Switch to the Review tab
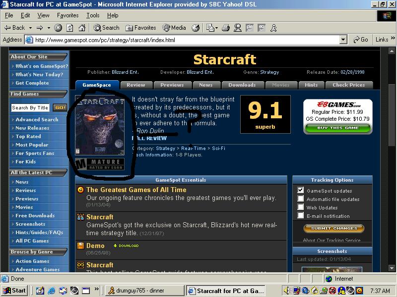397x297 pixels. (x=136, y=85)
